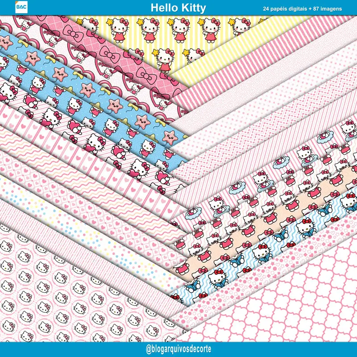Click the '24 papéis digitais + 87 imagens' label

(302, 8)
